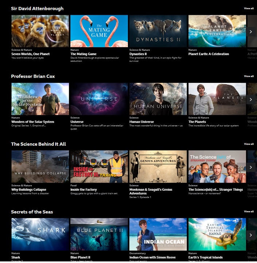This screenshot has height=263, width=257.
Task: View all Sir David Attenborough programmes
Action: coord(249,8)
